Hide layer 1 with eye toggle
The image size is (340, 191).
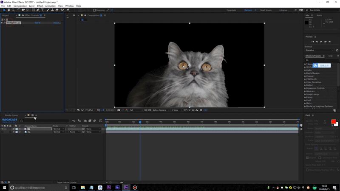(x=3, y=129)
